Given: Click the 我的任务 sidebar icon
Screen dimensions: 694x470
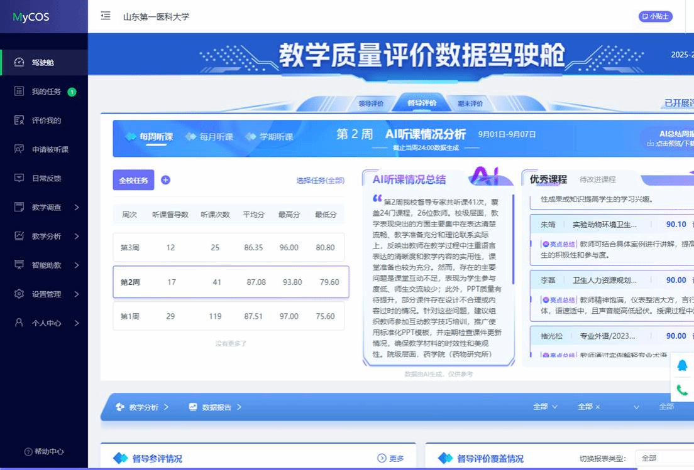Looking at the screenshot, I should (x=19, y=92).
